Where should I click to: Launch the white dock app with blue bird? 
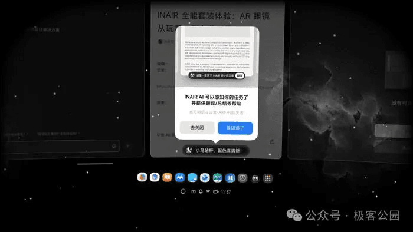[x=205, y=178]
